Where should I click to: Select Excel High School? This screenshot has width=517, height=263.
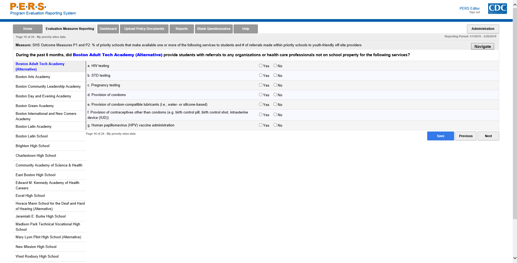[49, 196]
